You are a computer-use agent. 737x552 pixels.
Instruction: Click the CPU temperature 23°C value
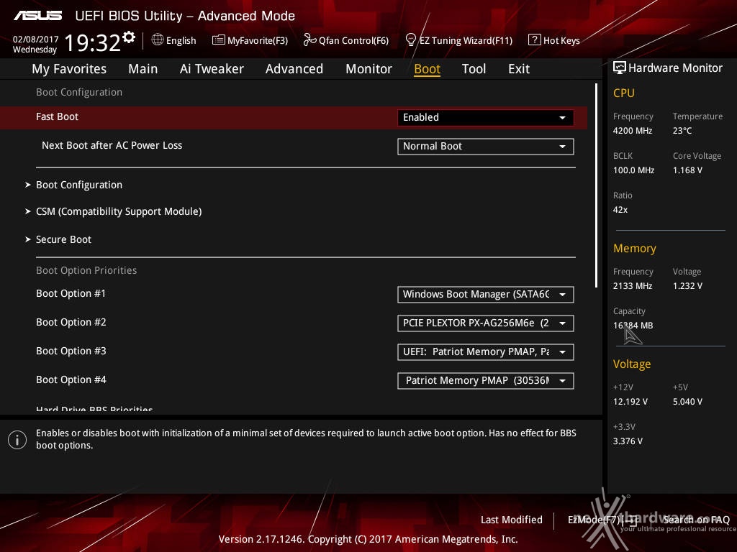[x=682, y=131]
